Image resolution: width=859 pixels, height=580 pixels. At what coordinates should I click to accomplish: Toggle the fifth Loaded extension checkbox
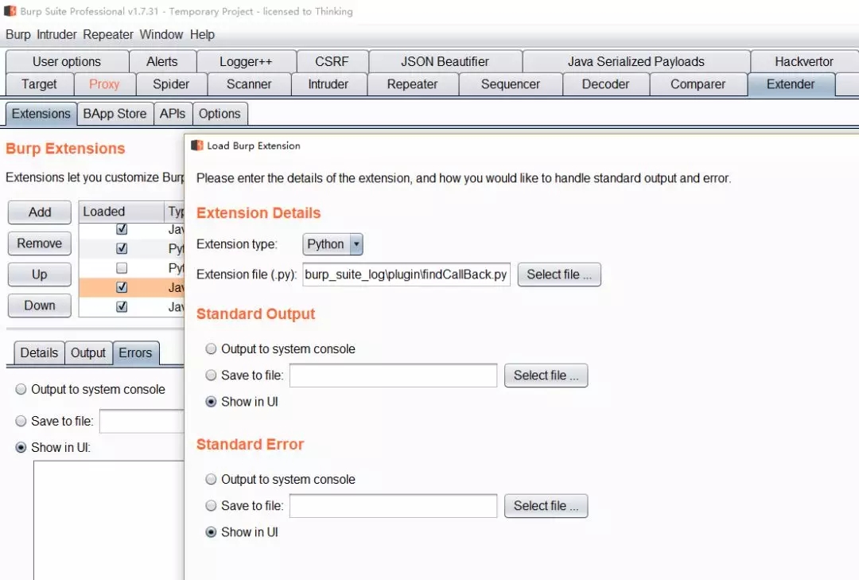pos(122,306)
